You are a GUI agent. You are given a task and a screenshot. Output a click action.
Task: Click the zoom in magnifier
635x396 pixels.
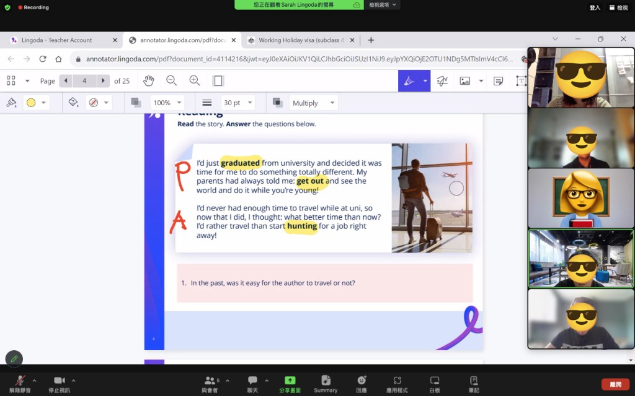pyautogui.click(x=195, y=81)
